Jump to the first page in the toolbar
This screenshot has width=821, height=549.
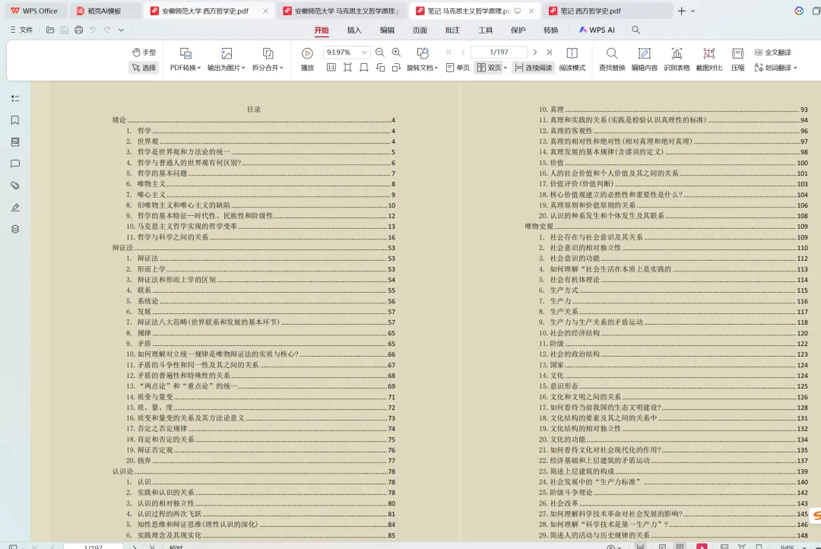point(449,52)
